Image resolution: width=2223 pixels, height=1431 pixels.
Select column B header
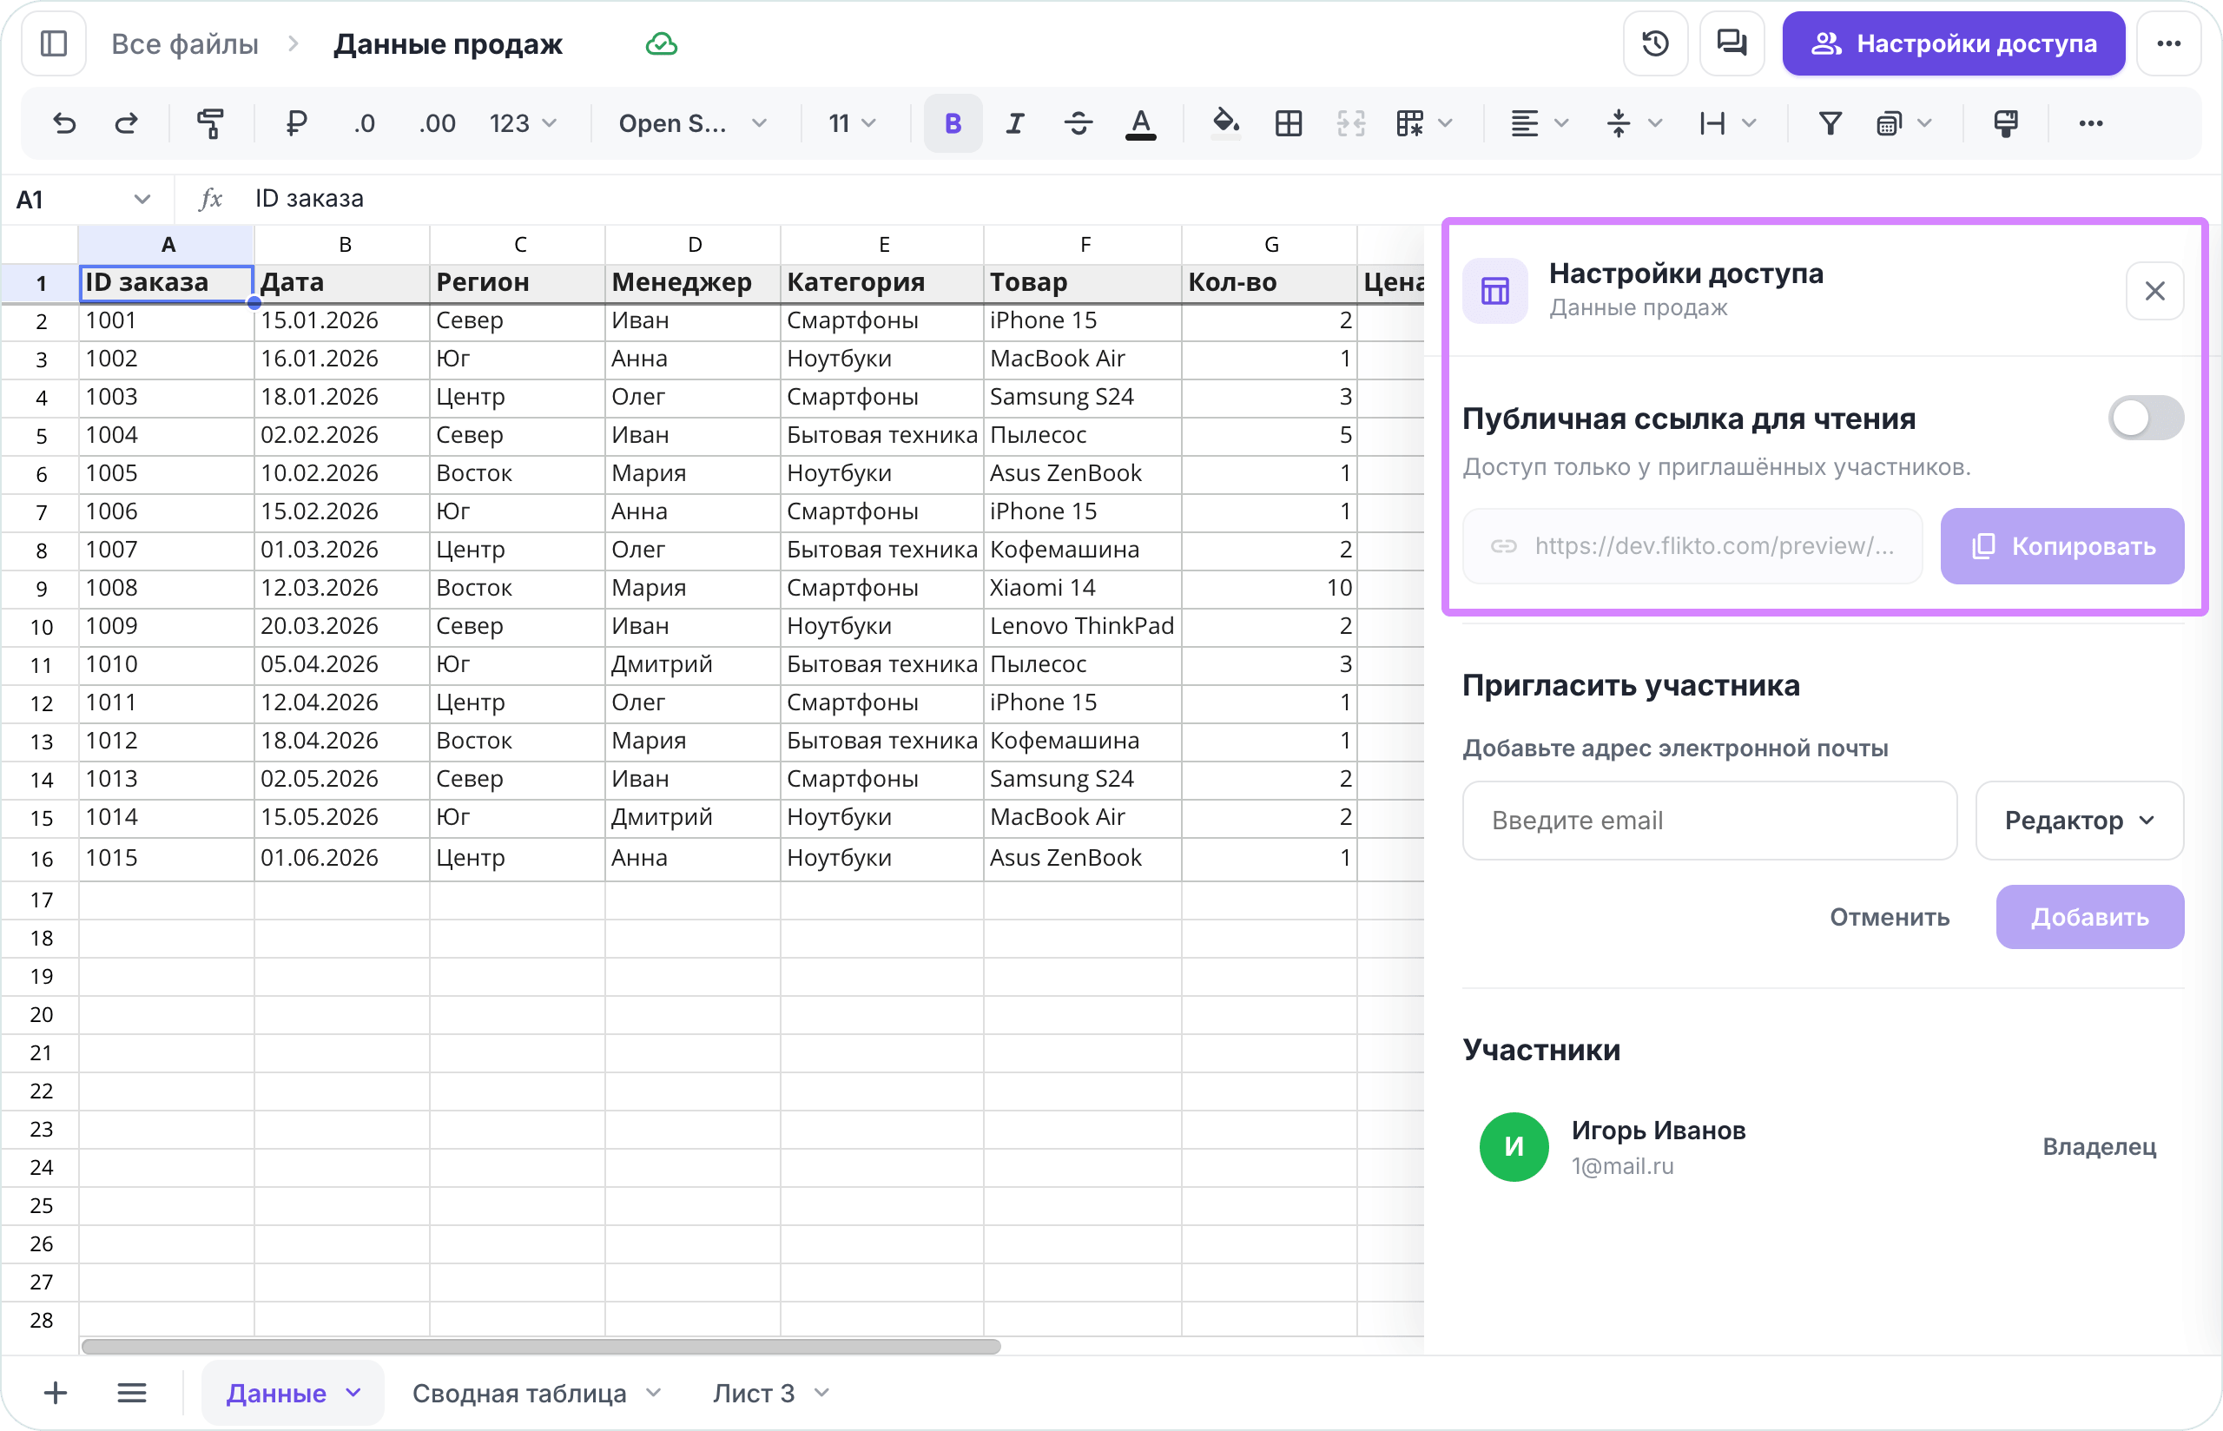344,244
